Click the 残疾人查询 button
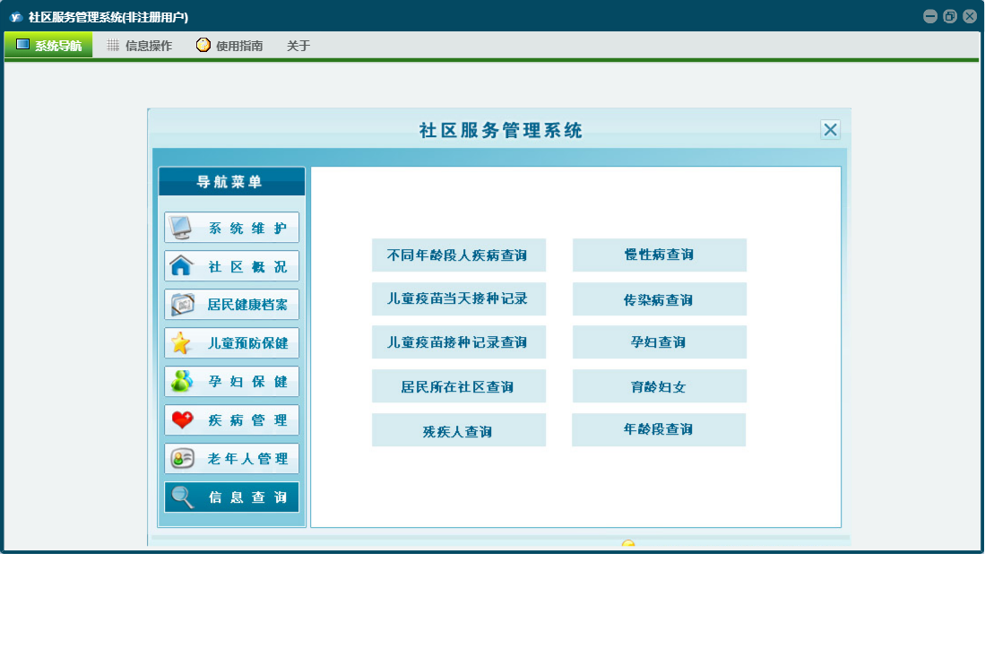Image resolution: width=985 pixels, height=648 pixels. tap(459, 430)
